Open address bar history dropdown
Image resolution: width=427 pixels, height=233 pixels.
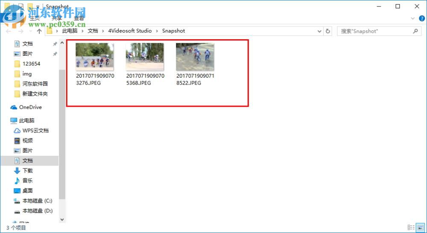click(x=319, y=31)
